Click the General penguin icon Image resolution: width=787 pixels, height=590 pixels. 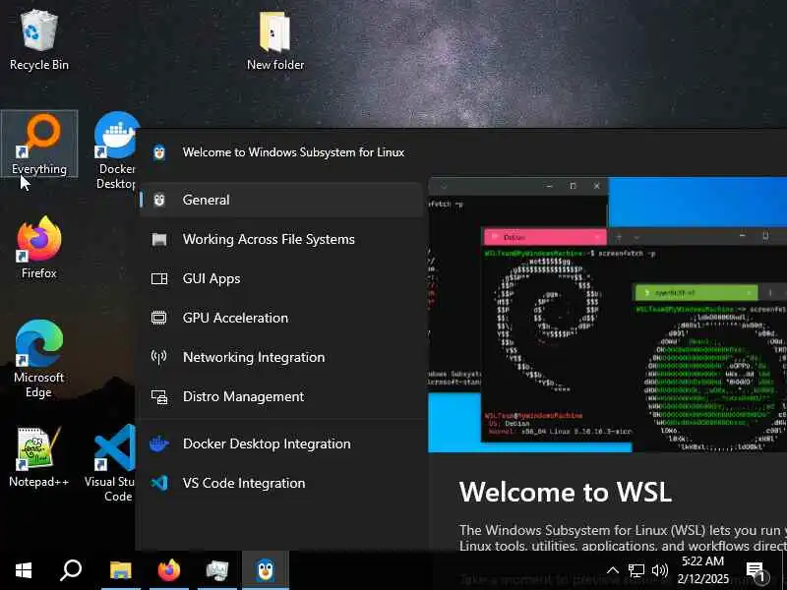tap(159, 200)
